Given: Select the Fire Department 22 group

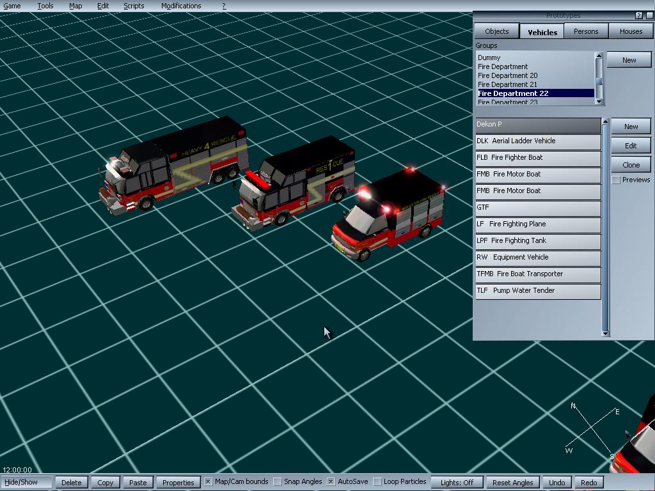Looking at the screenshot, I should tap(535, 93).
